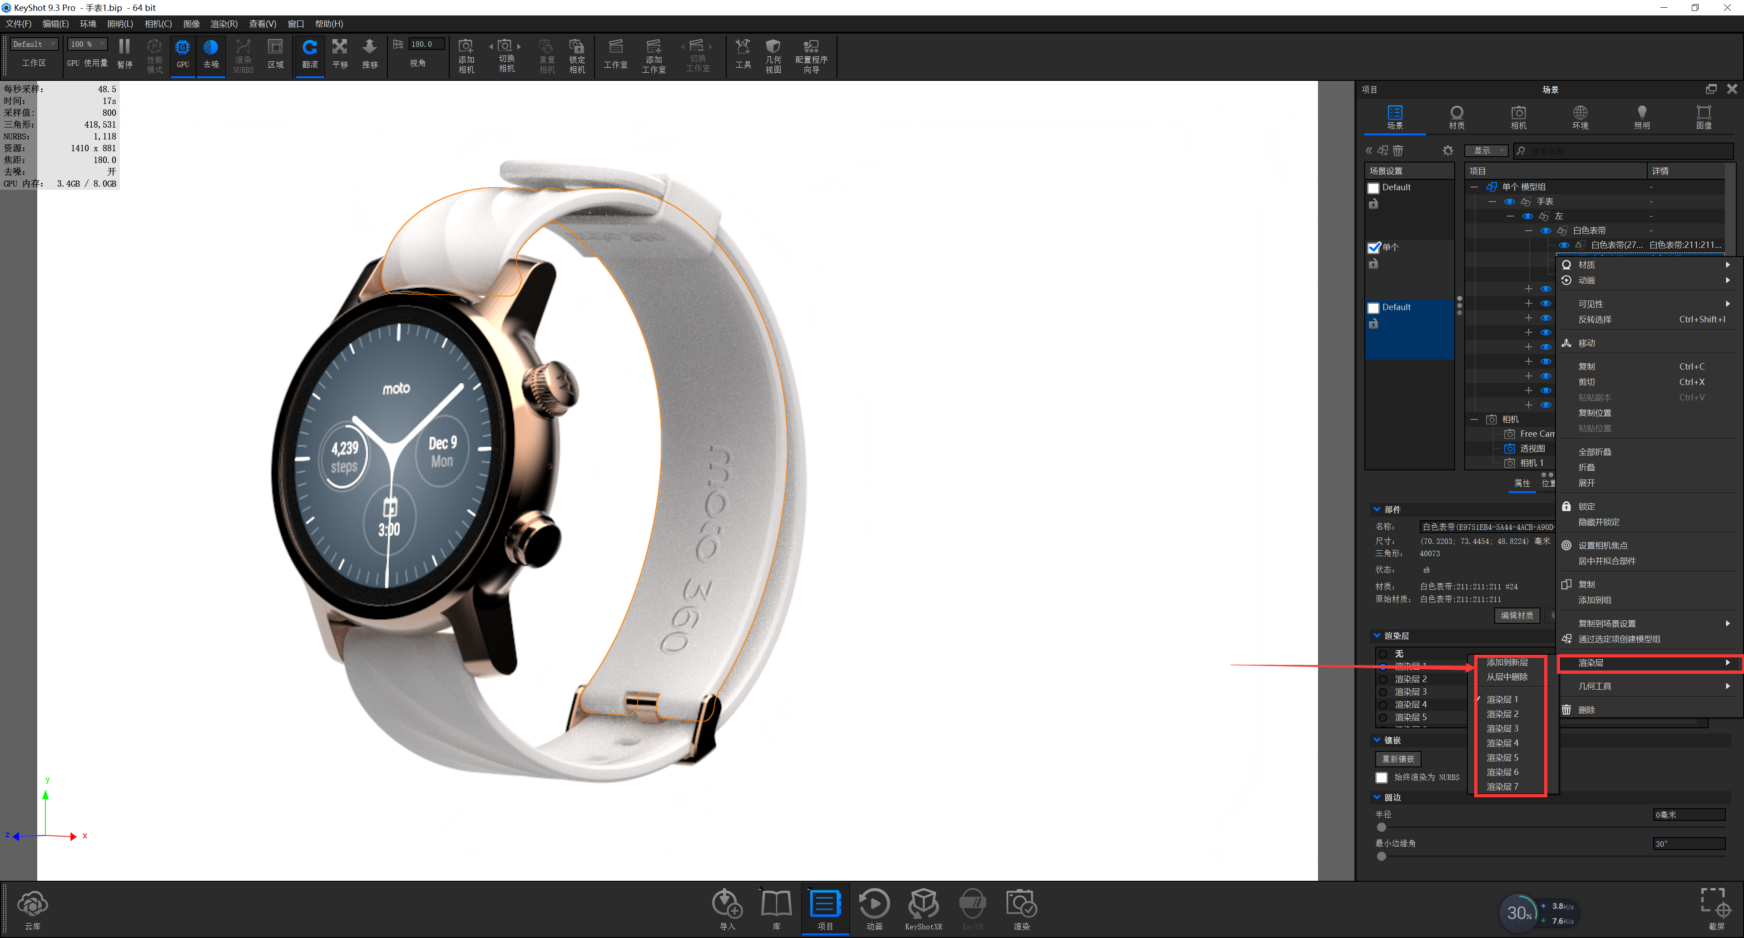Click the 半径 radius slider handle
This screenshot has height=938, width=1744.
pos(1381,827)
